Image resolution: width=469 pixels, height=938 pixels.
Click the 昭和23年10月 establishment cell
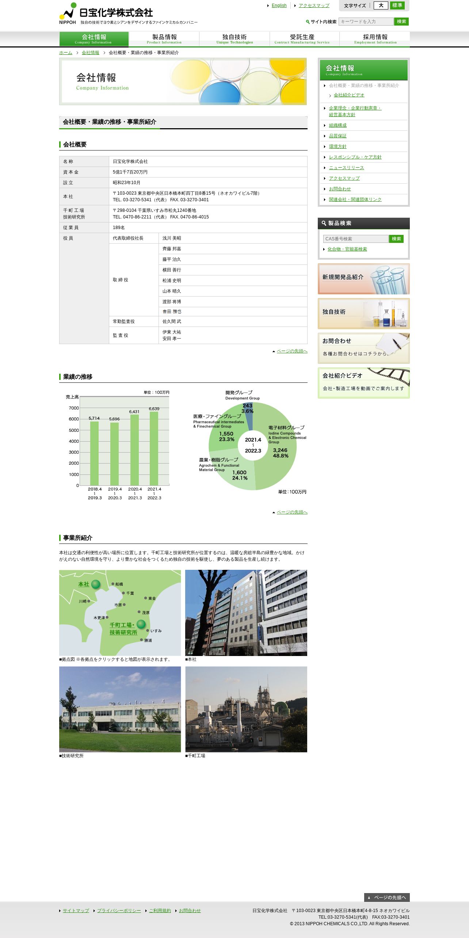pyautogui.click(x=208, y=183)
